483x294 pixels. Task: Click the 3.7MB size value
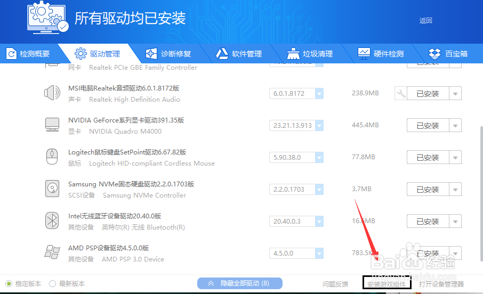[361, 189]
